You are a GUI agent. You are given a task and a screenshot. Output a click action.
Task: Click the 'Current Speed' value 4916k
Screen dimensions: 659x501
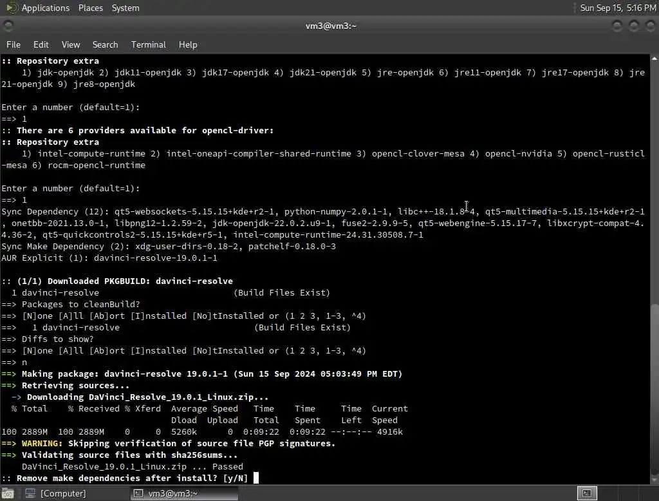pos(389,432)
